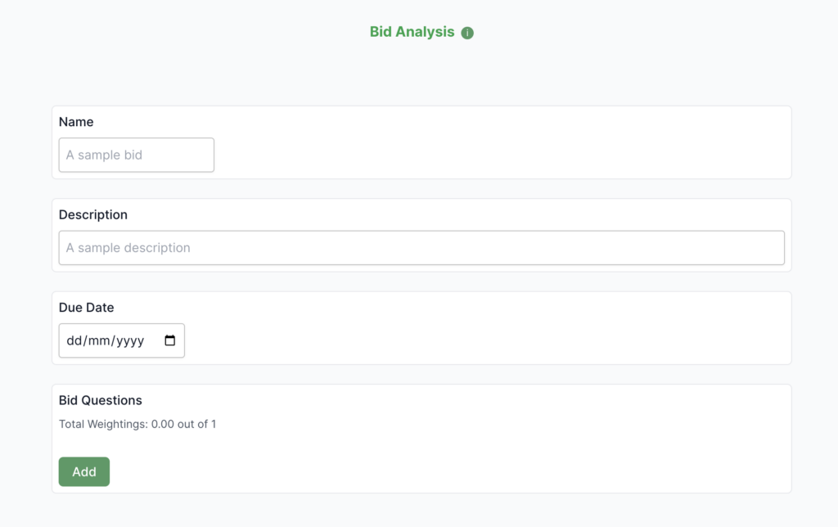Click empty space inside the Name card

(491, 147)
